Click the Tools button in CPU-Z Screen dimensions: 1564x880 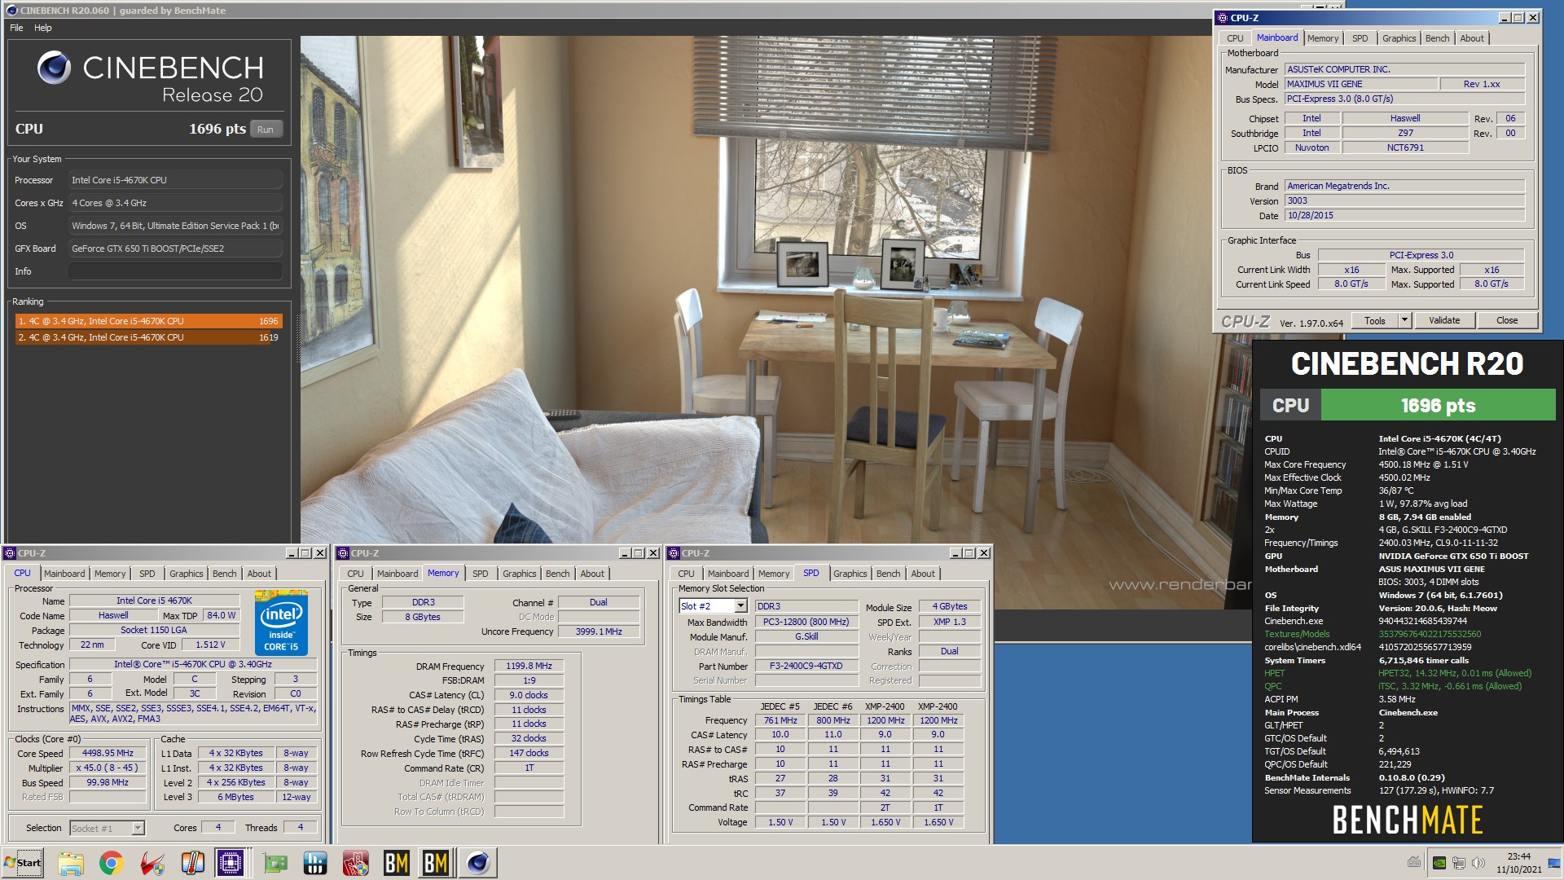(x=1375, y=320)
